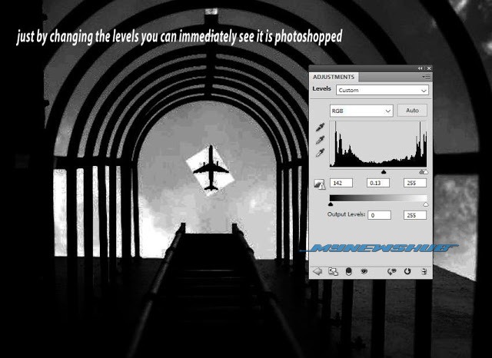
Task: Click the Auto levels button
Action: 412,111
